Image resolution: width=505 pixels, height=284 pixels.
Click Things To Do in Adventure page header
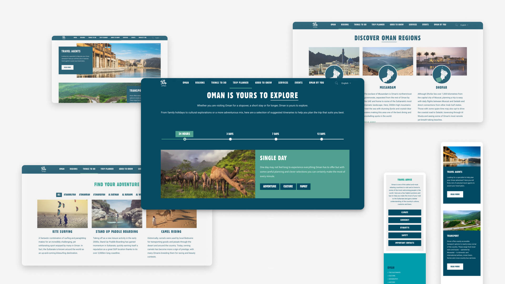pos(89,169)
